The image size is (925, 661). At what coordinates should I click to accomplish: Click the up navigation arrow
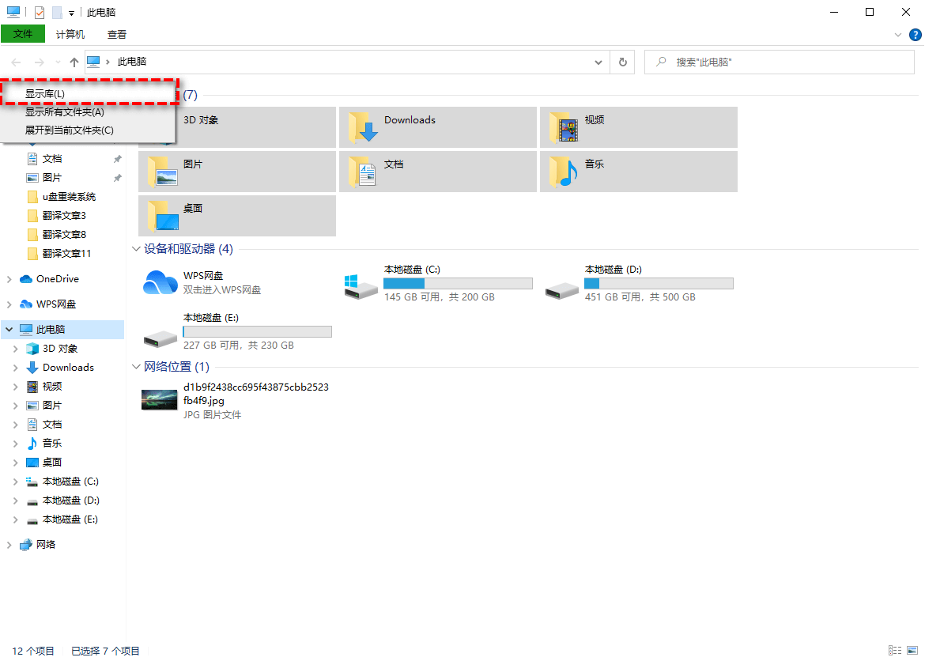click(x=74, y=62)
